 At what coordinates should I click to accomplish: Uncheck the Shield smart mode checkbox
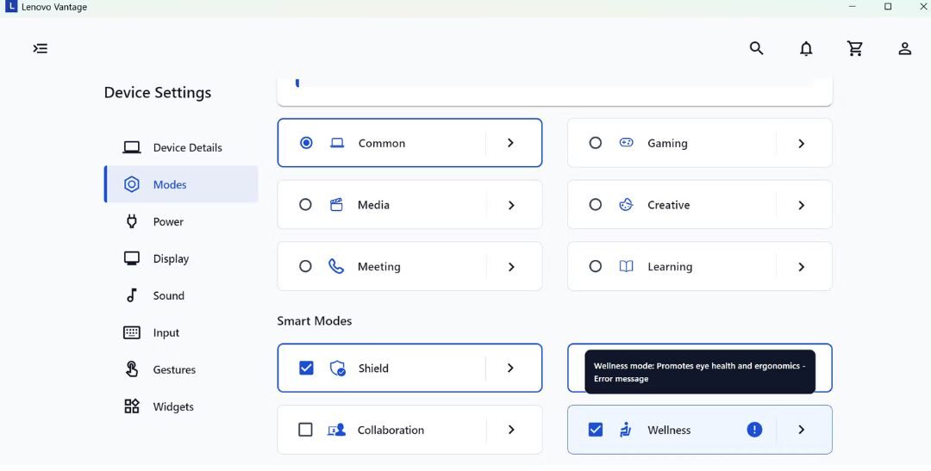[306, 369]
